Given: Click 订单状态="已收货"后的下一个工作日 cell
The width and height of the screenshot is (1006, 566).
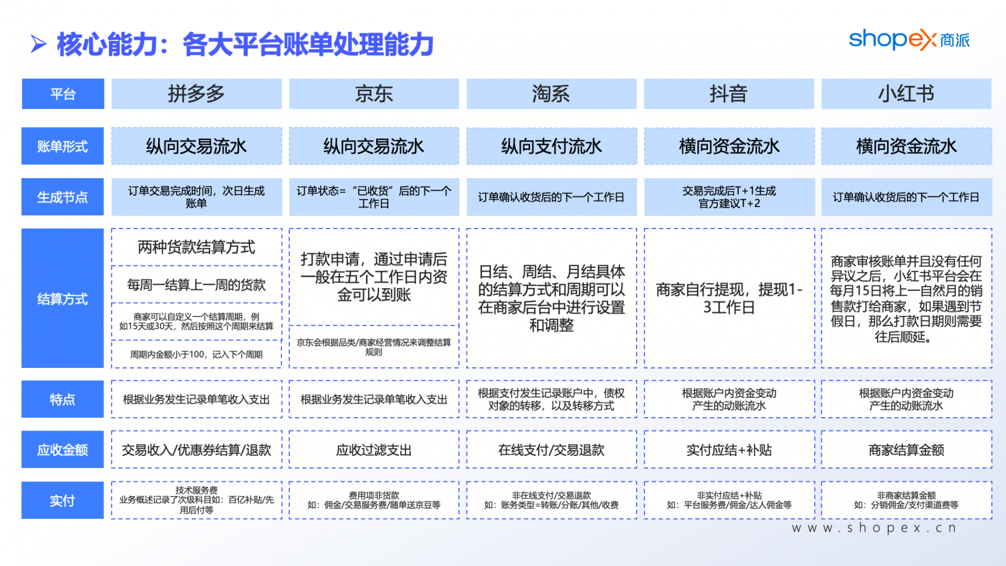Looking at the screenshot, I should pos(374,197).
